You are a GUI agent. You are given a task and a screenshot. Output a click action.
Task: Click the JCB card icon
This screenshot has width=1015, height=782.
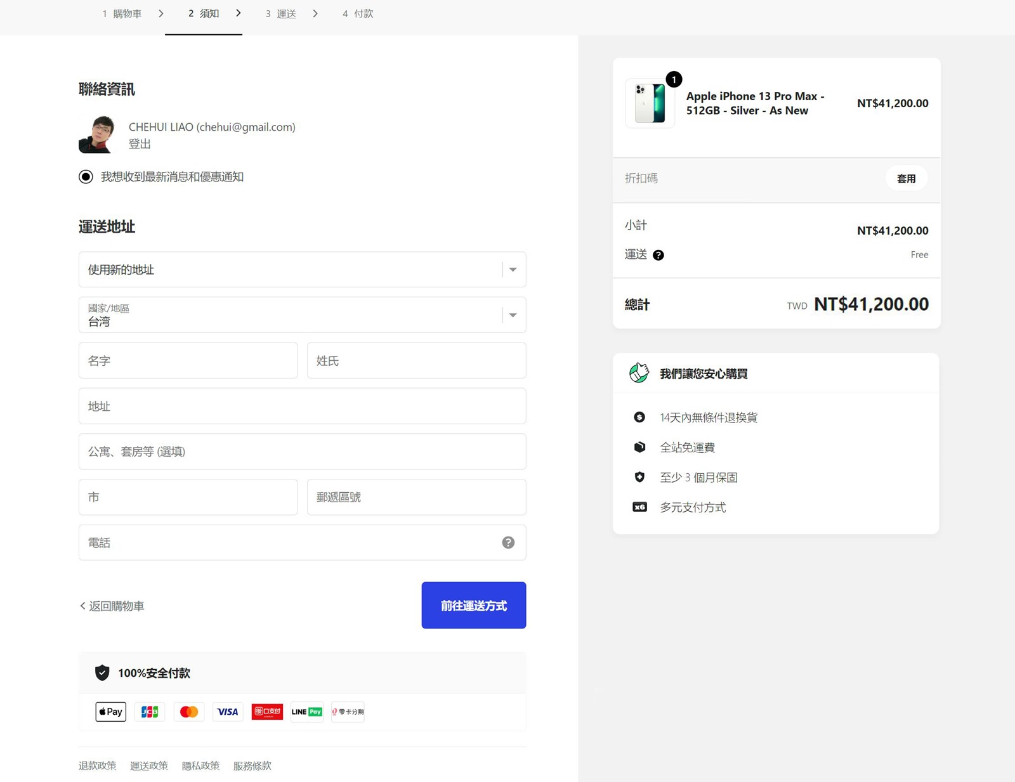(x=150, y=712)
